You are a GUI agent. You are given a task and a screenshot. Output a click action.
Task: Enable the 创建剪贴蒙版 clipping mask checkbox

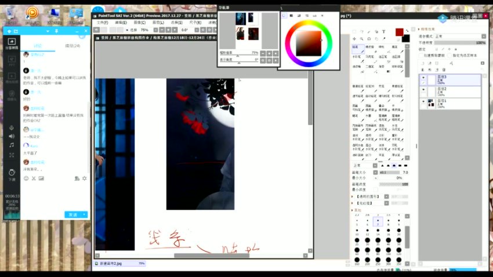point(421,56)
